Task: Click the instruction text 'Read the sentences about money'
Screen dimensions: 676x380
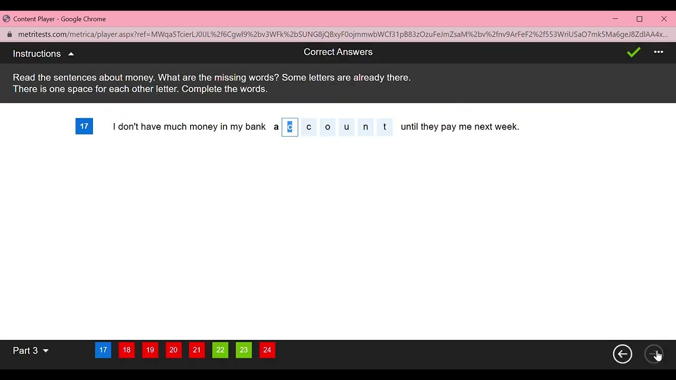Action: (x=83, y=78)
